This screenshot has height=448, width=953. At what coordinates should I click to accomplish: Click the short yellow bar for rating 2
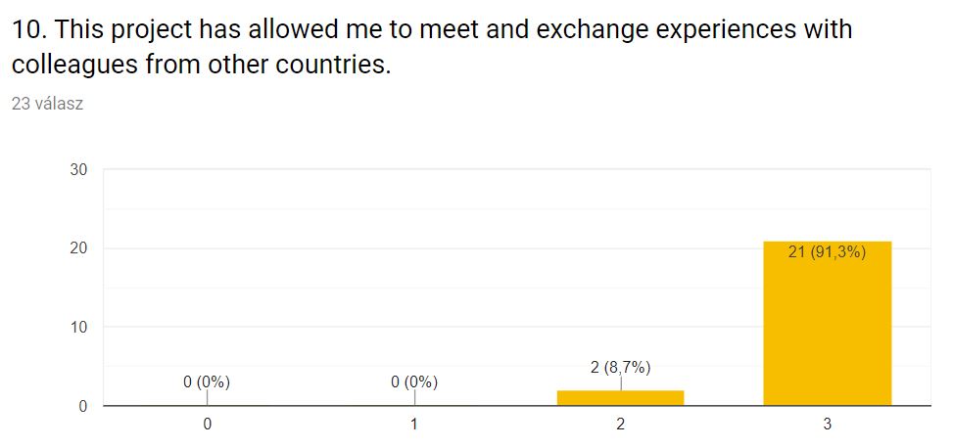(621, 397)
